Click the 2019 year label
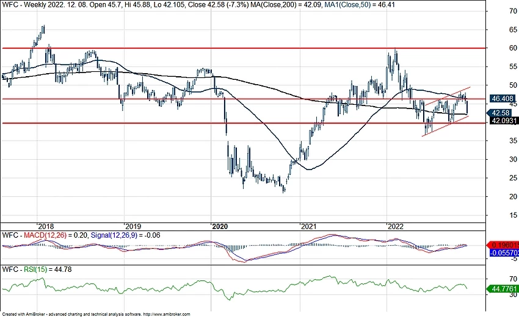 click(x=132, y=226)
